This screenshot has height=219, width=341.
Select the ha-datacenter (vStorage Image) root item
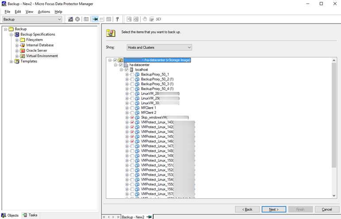pyautogui.click(x=157, y=60)
